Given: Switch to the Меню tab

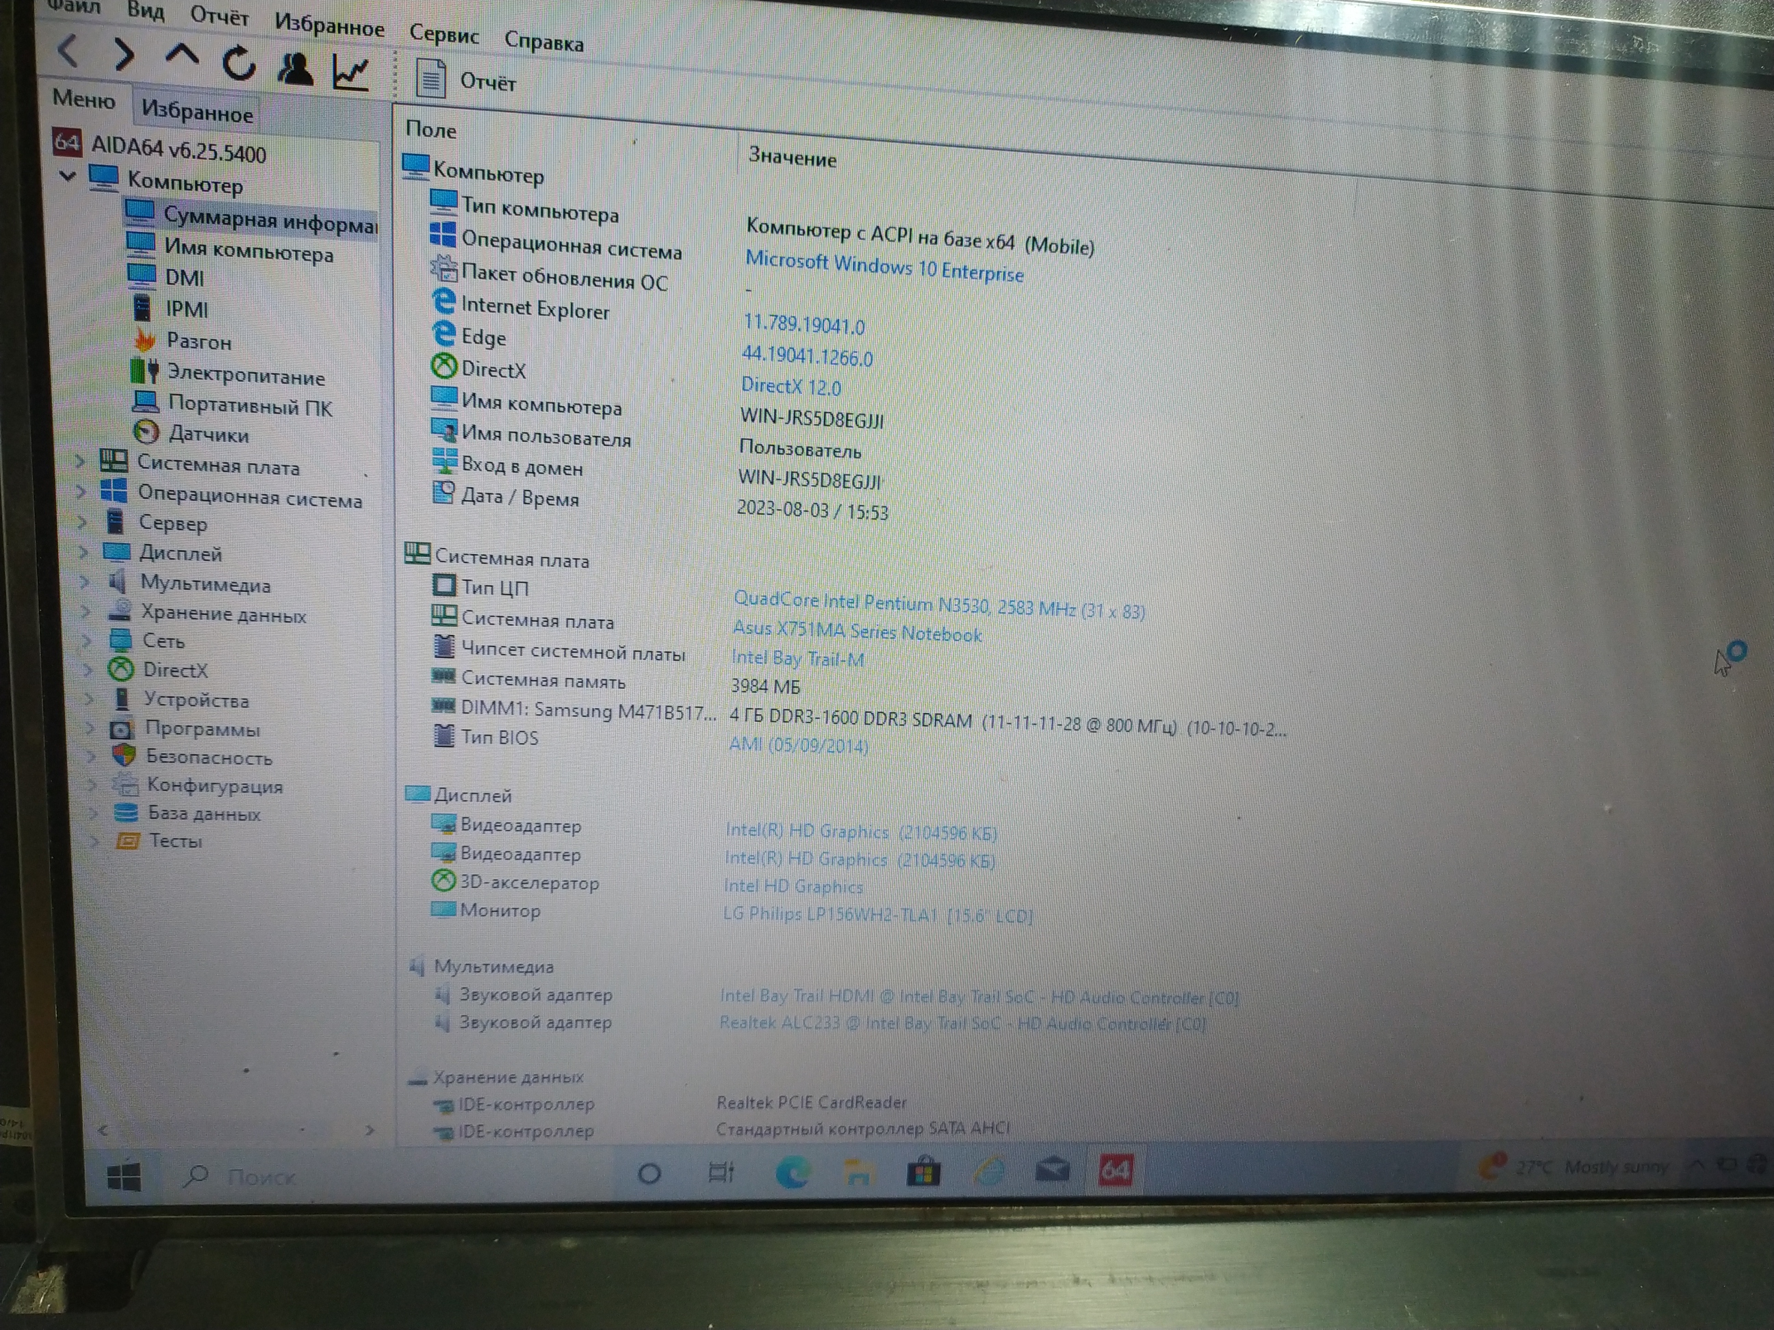Looking at the screenshot, I should tap(83, 99).
